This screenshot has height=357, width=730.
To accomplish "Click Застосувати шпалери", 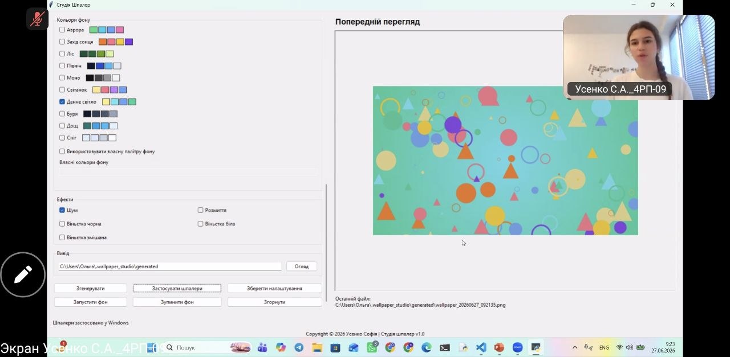I will [177, 289].
